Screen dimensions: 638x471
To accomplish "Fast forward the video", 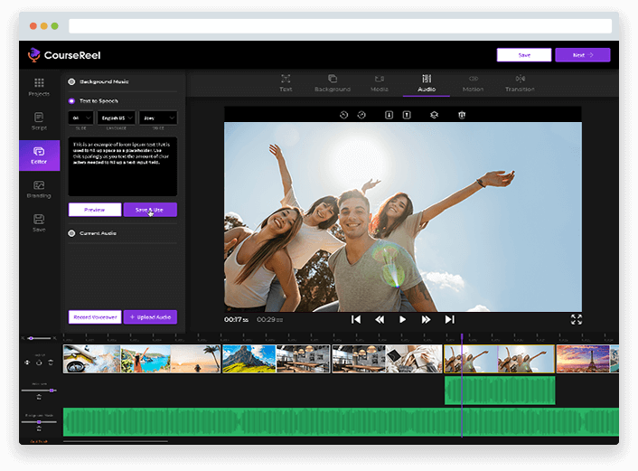I will pos(426,319).
